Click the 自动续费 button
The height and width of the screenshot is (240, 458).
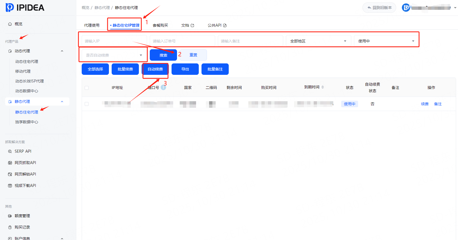pos(155,69)
